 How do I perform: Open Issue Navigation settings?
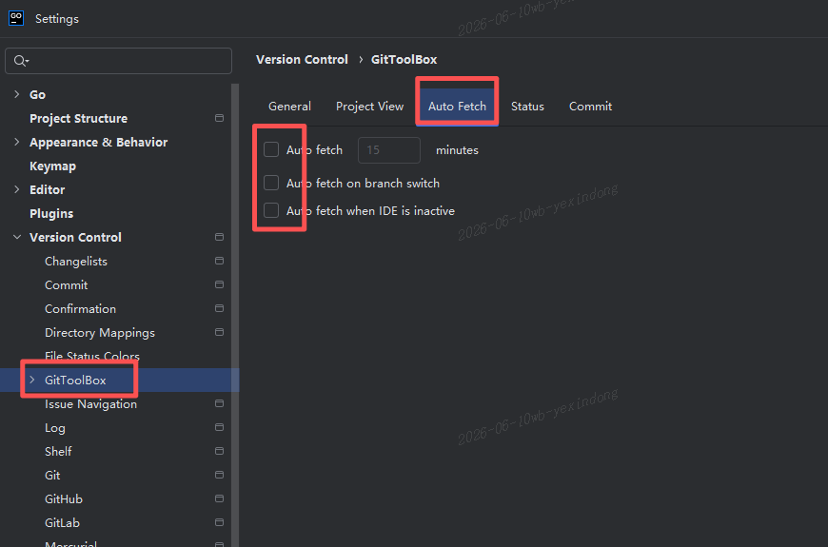click(x=90, y=404)
